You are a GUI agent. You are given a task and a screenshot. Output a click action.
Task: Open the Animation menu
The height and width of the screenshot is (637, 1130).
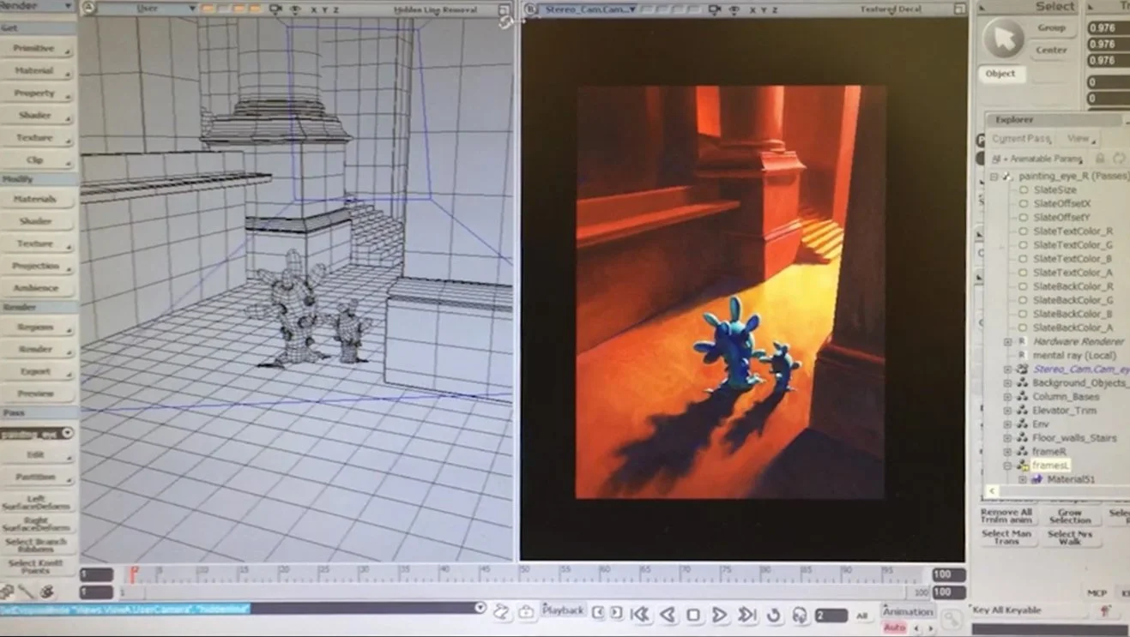point(908,611)
